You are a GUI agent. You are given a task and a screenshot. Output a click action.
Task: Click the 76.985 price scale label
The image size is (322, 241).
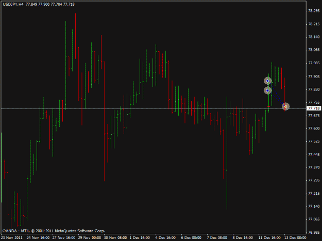point(314,232)
